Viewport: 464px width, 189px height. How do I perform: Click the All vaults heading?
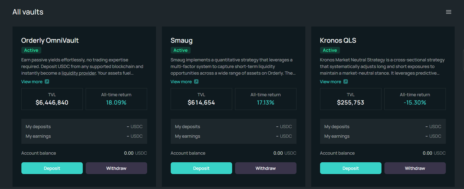point(28,12)
